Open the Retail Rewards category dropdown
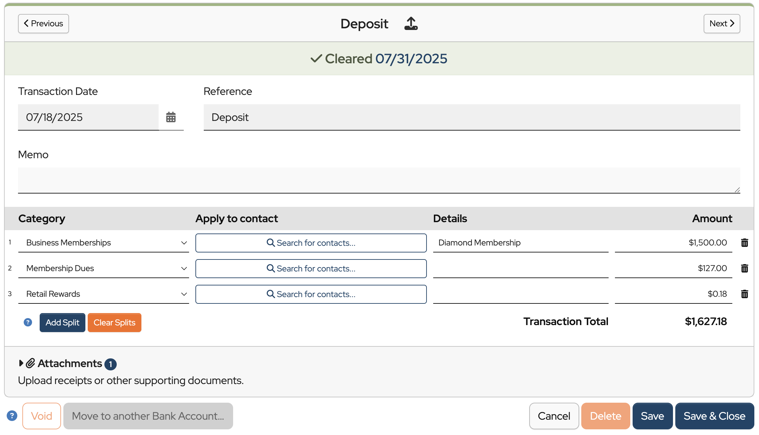Screen dimensions: 759x435 (103, 294)
